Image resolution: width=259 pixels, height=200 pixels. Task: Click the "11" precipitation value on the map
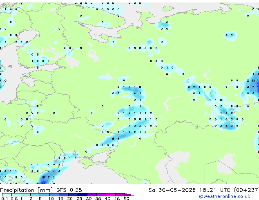pyautogui.click(x=253, y=80)
